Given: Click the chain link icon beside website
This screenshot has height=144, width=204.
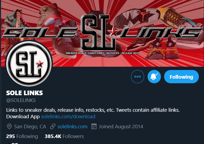Looking at the screenshot, I should 53,126.
